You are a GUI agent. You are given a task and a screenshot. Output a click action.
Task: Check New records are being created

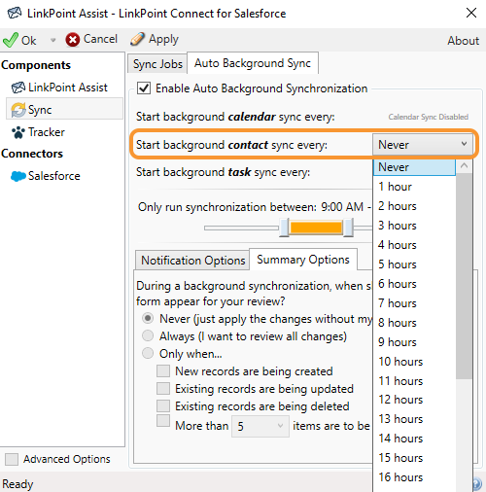163,370
